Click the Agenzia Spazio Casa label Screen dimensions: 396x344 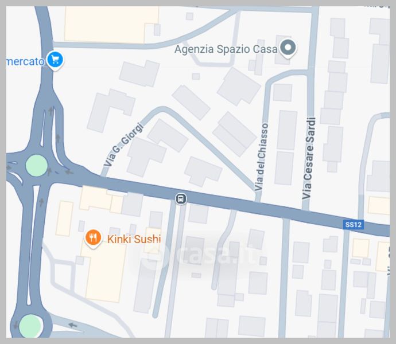pyautogui.click(x=226, y=49)
